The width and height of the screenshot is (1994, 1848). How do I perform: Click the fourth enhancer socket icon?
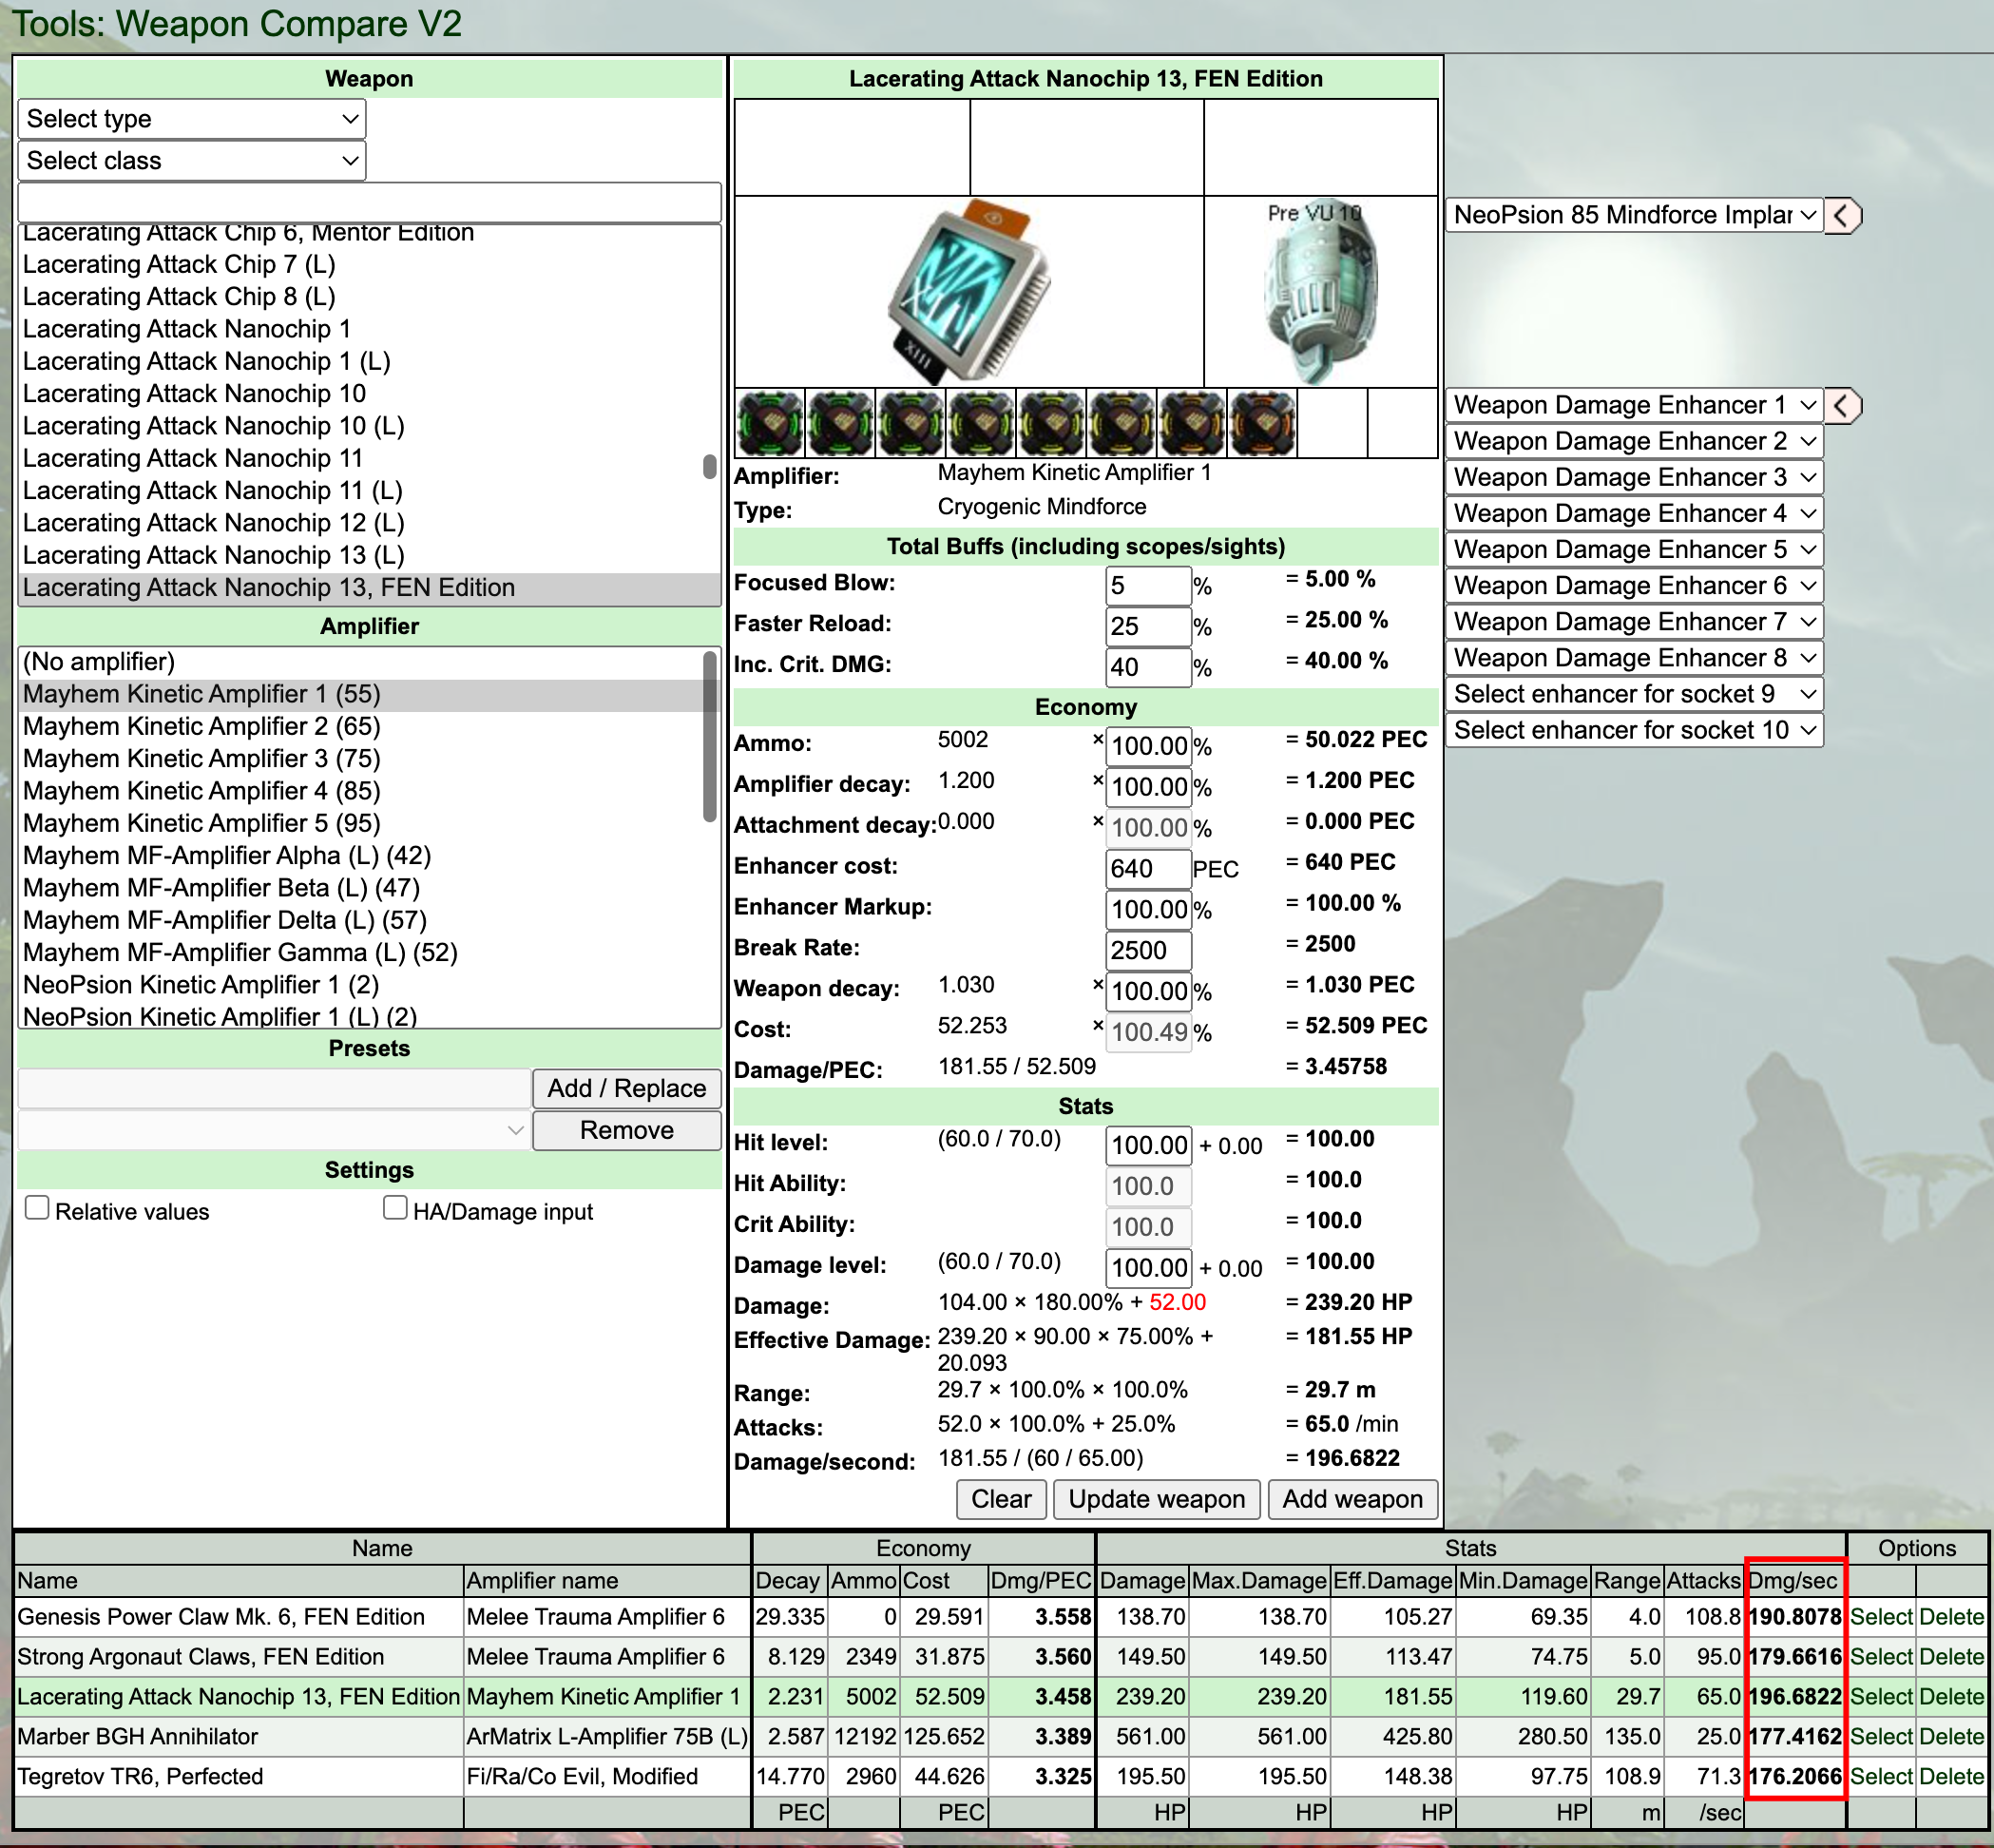point(982,423)
